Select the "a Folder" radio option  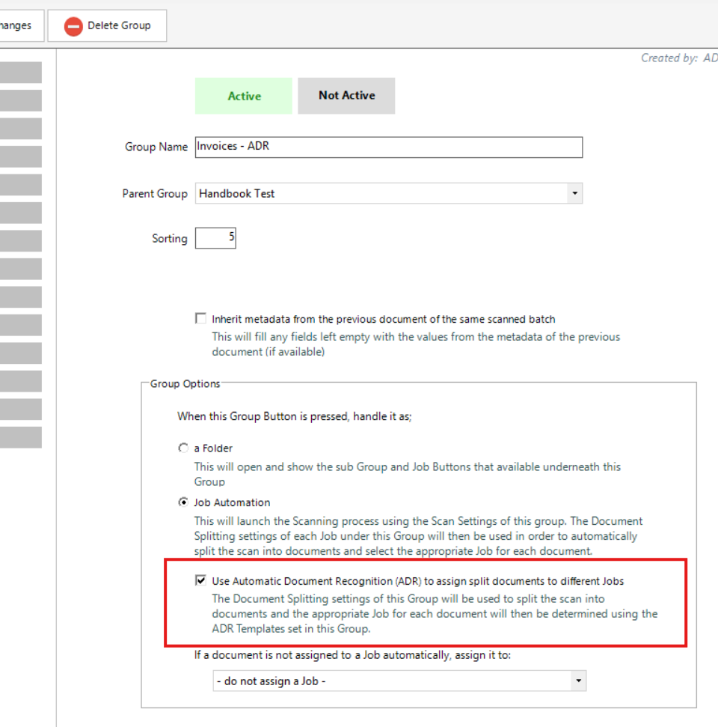(183, 448)
